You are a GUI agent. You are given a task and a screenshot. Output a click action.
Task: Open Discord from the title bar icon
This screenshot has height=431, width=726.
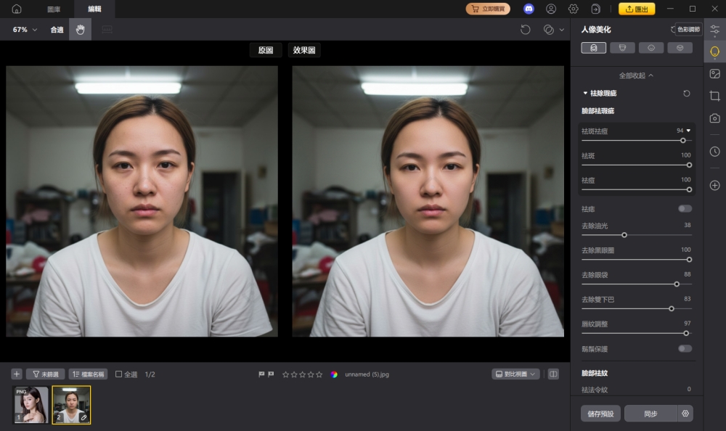[x=529, y=9]
